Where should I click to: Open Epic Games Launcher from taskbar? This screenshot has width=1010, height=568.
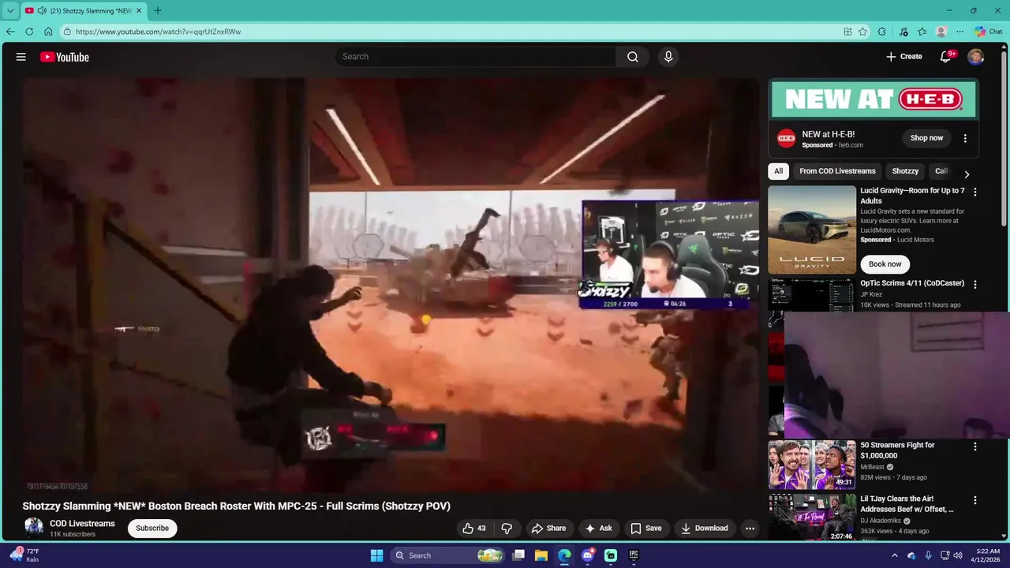tap(634, 555)
